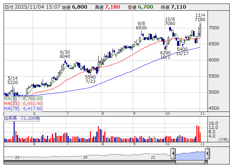Viewport: 234px width, 168px height.
Task: Click the 出来高 73,300株 volume label
Action: [x=22, y=118]
